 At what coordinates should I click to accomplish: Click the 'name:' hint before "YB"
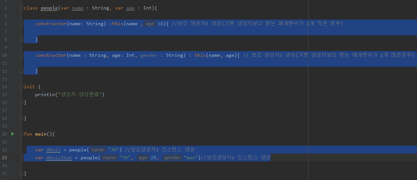pos(109,158)
